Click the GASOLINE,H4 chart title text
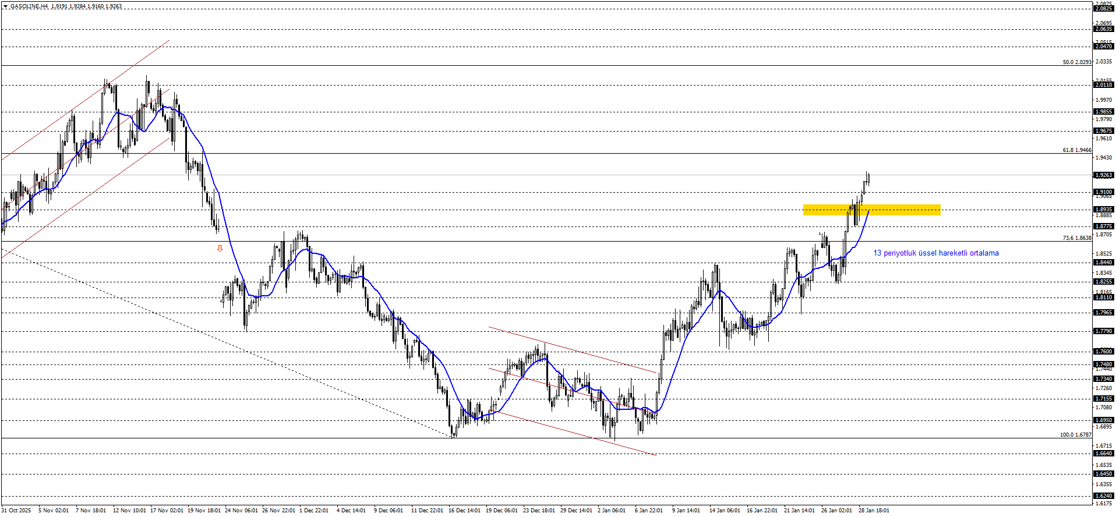This screenshot has width=1116, height=517. pos(29,6)
